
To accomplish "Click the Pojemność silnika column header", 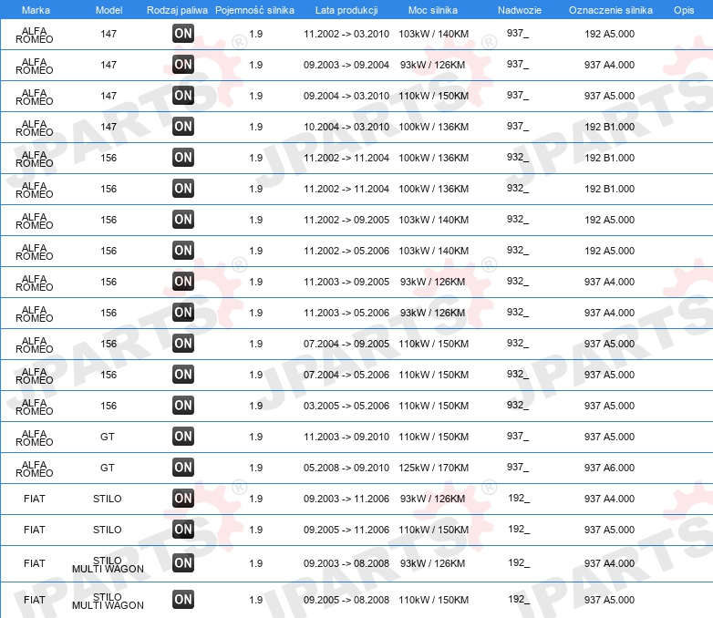I will pyautogui.click(x=254, y=10).
